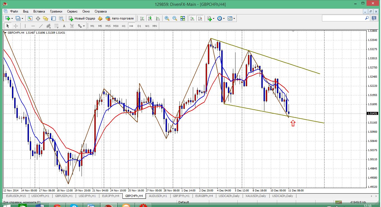Open the Default profile in status bar
This screenshot has width=381, height=207.
[184, 202]
